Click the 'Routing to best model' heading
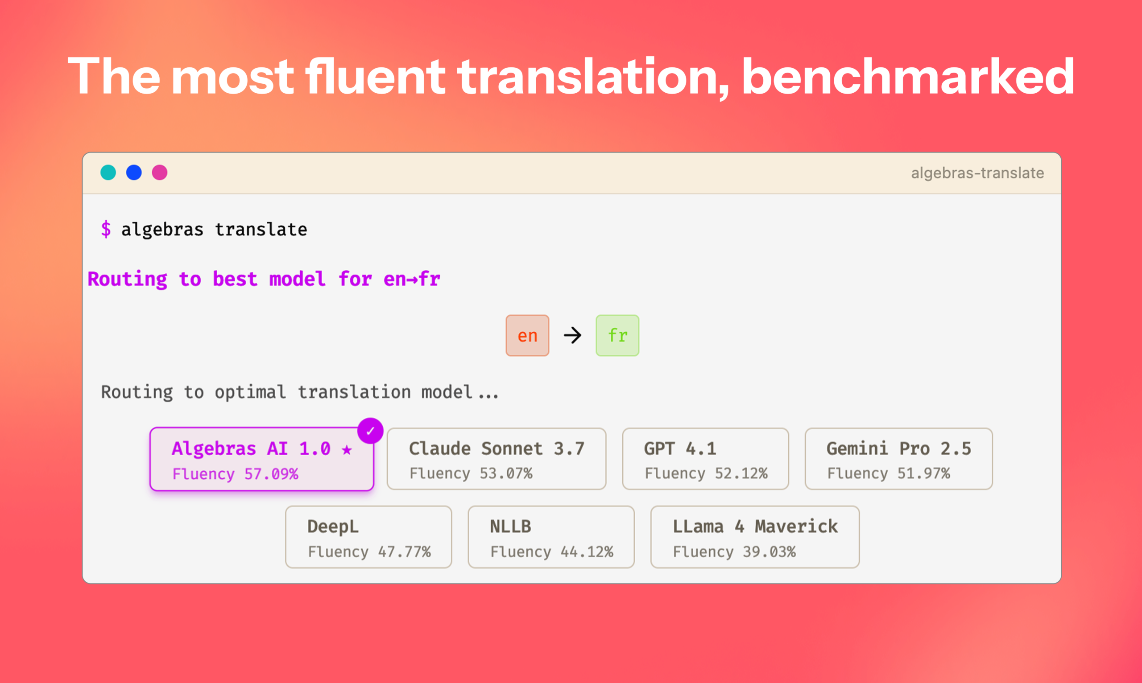 [x=264, y=279]
